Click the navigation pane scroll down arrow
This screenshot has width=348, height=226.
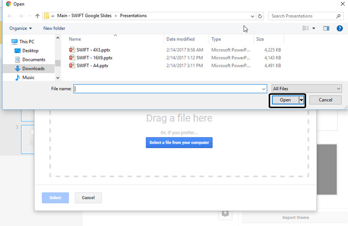click(x=58, y=78)
